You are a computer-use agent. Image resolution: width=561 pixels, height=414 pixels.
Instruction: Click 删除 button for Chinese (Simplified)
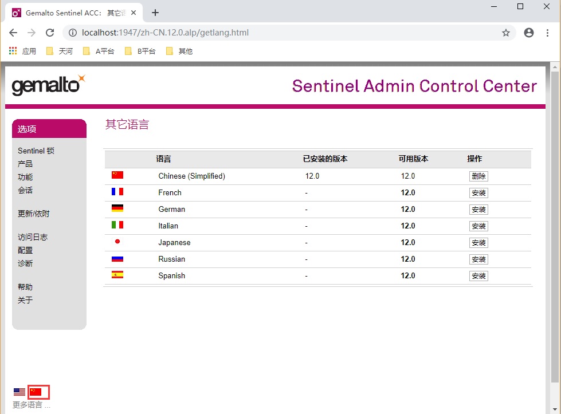click(478, 176)
